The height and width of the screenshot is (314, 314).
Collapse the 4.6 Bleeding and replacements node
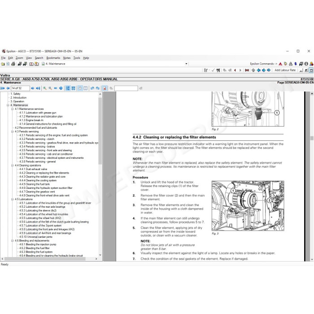coord(13,241)
